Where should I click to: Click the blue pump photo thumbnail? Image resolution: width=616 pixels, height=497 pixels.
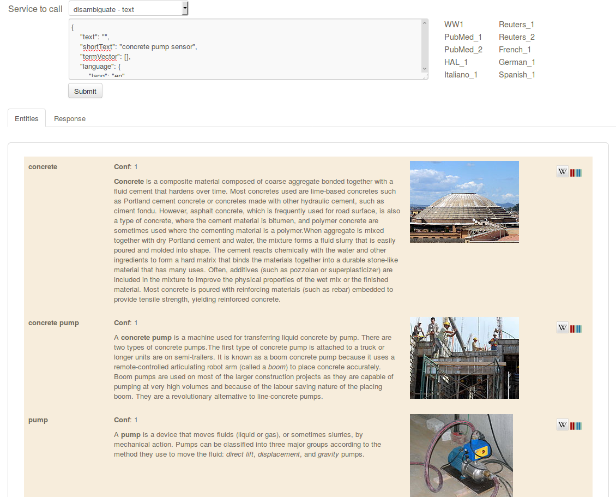point(461,456)
